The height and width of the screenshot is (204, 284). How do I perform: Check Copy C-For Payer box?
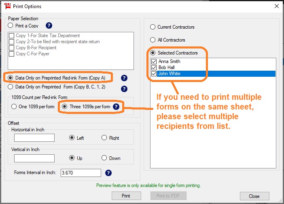point(12,54)
